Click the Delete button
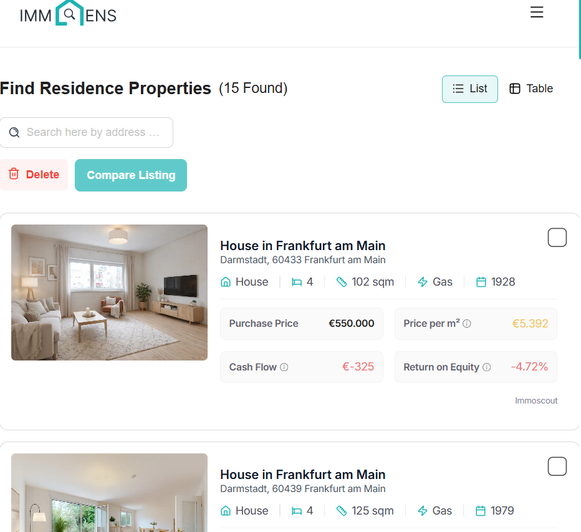The width and height of the screenshot is (581, 532). [x=34, y=175]
